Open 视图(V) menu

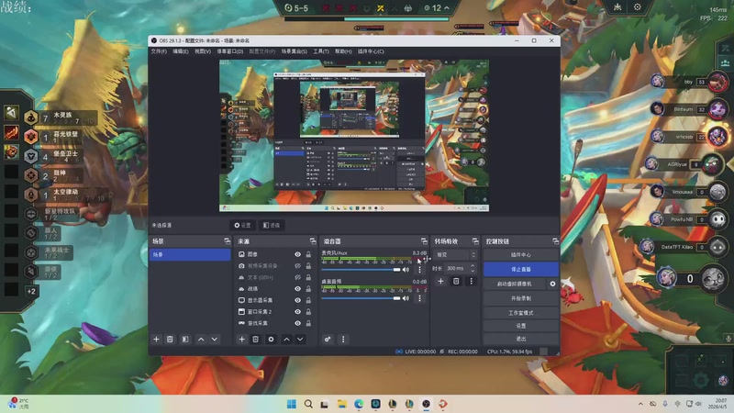point(203,51)
